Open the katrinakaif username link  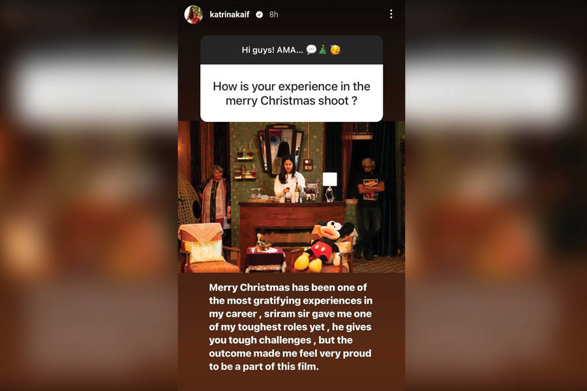[x=230, y=14]
